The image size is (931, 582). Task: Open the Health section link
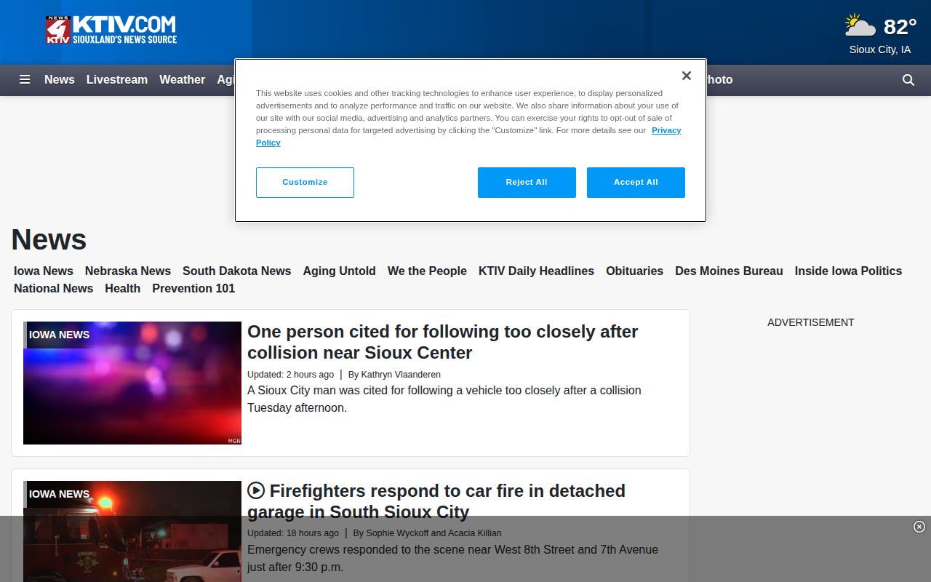pos(123,288)
